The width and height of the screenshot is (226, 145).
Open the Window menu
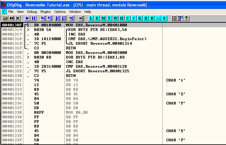(x=75, y=12)
